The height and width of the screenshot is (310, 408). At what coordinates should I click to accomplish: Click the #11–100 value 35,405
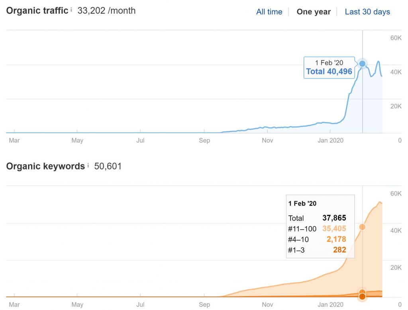[x=334, y=228]
